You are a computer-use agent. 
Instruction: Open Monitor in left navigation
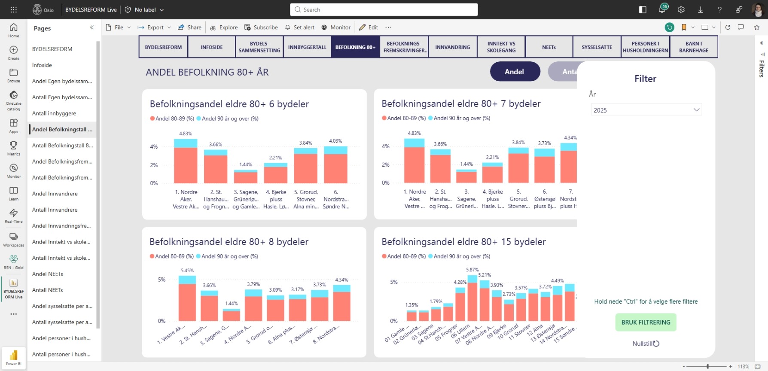click(14, 171)
